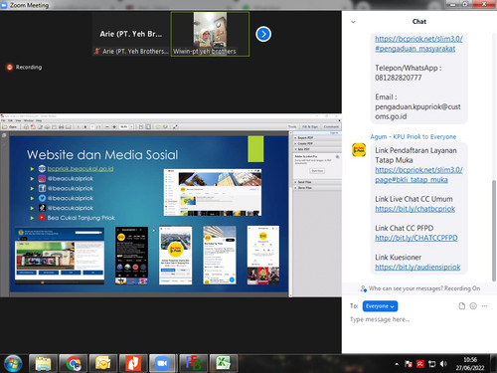The image size is (497, 373).
Task: Click the YouTube channel screenshot on slide
Action: (213, 192)
